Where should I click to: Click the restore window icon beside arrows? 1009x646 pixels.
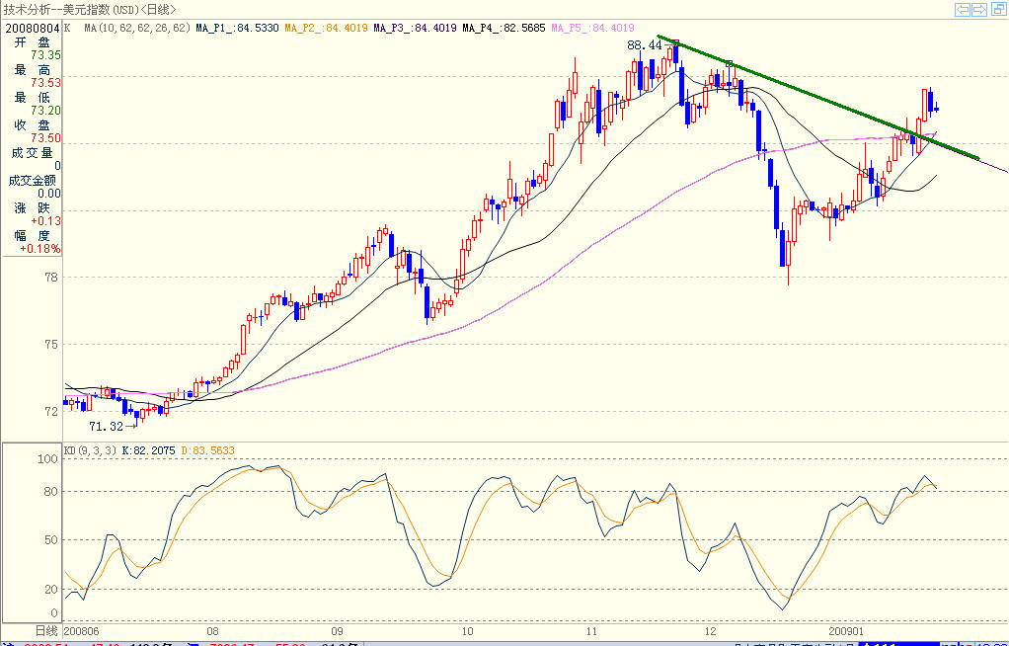pos(997,9)
